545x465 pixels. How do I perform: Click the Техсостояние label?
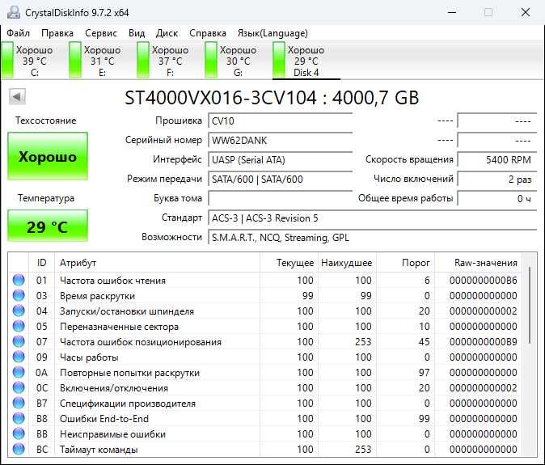pyautogui.click(x=46, y=120)
